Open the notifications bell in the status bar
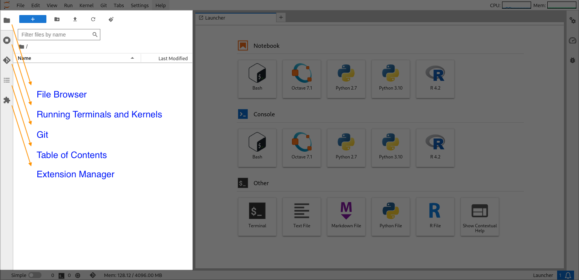The image size is (579, 280). [568, 275]
